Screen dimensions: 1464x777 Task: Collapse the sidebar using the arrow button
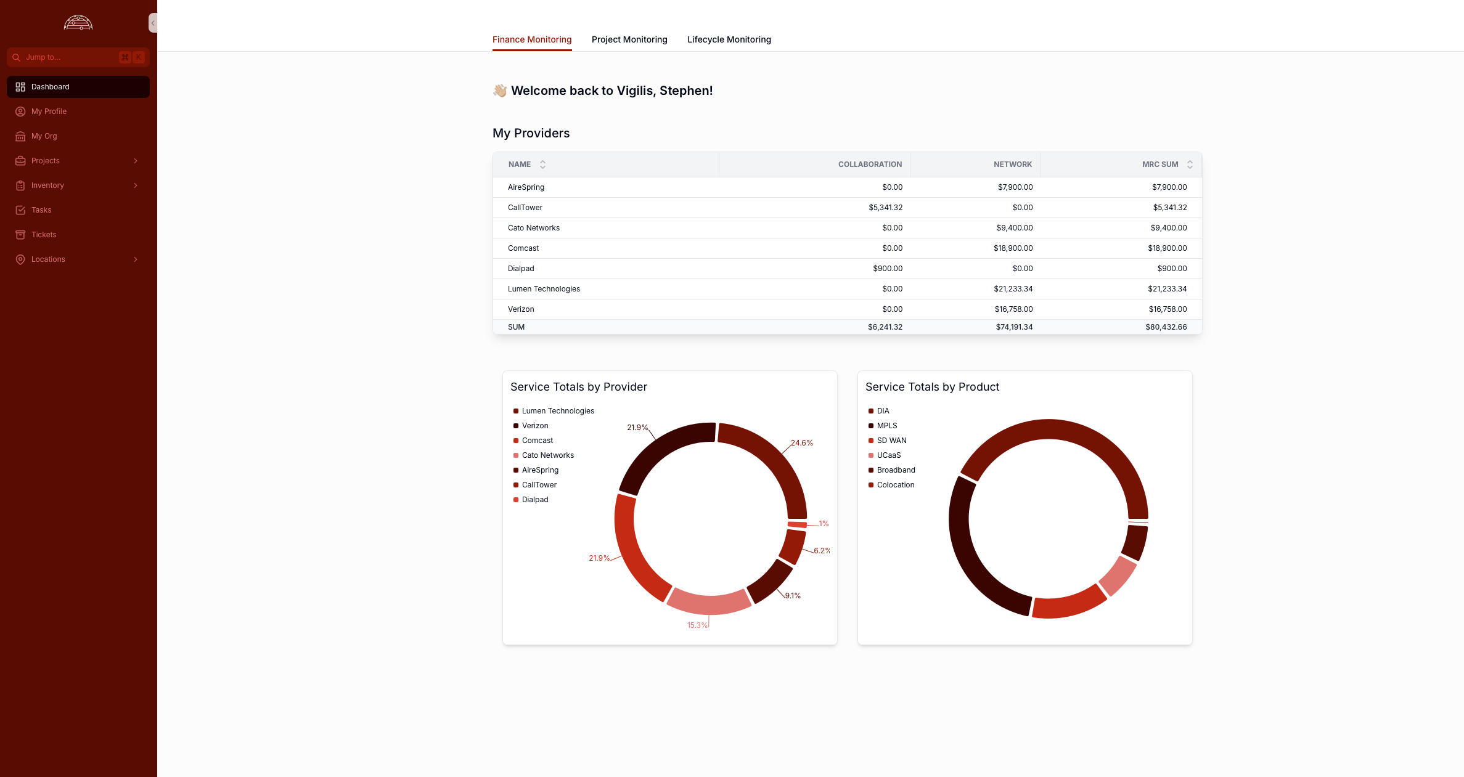point(152,23)
